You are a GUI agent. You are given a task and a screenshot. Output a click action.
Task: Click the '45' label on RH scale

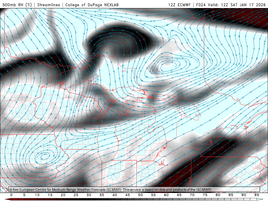click(x=128, y=195)
